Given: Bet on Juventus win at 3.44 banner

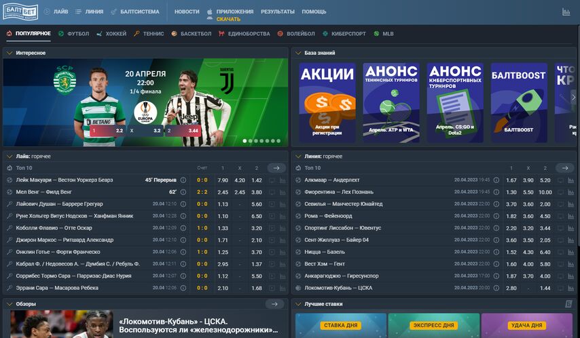Looking at the screenshot, I should (183, 131).
